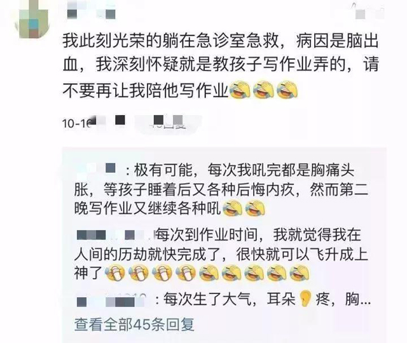Click the third crying-laughing emoji in main comment
The height and width of the screenshot is (343, 407).
287,90
